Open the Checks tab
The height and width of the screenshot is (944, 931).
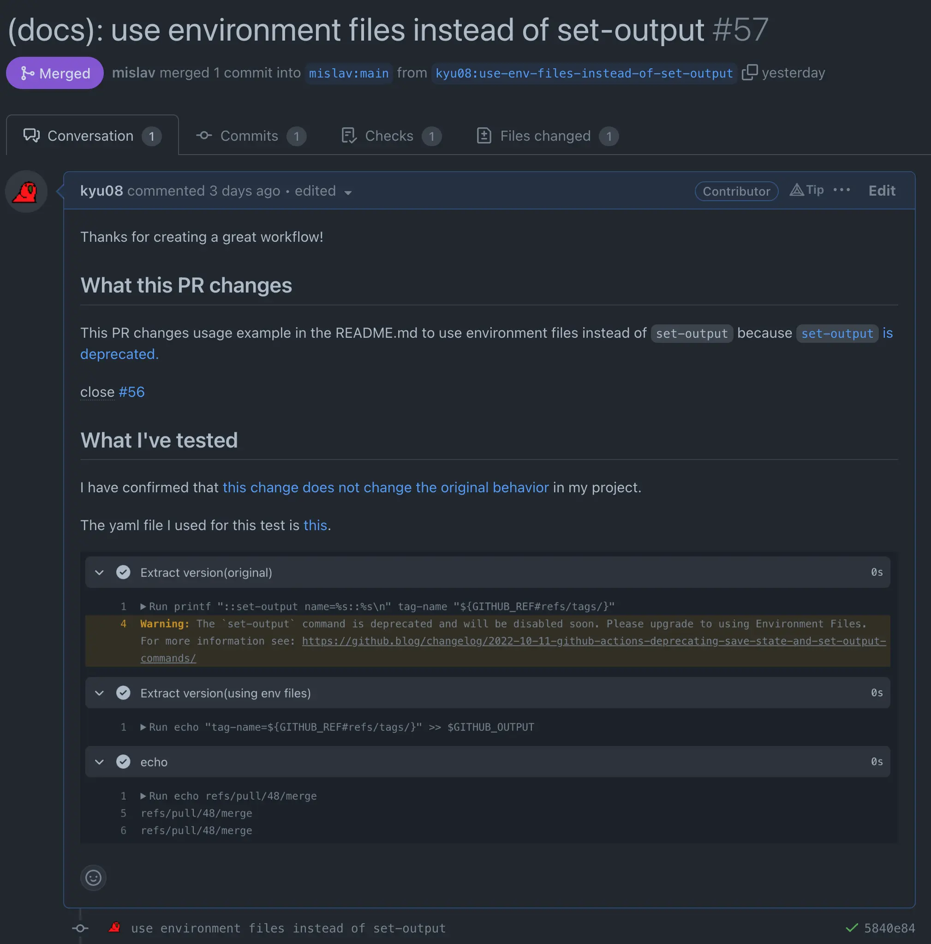[390, 136]
